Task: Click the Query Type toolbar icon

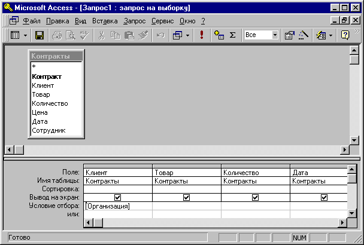Action: 178,35
